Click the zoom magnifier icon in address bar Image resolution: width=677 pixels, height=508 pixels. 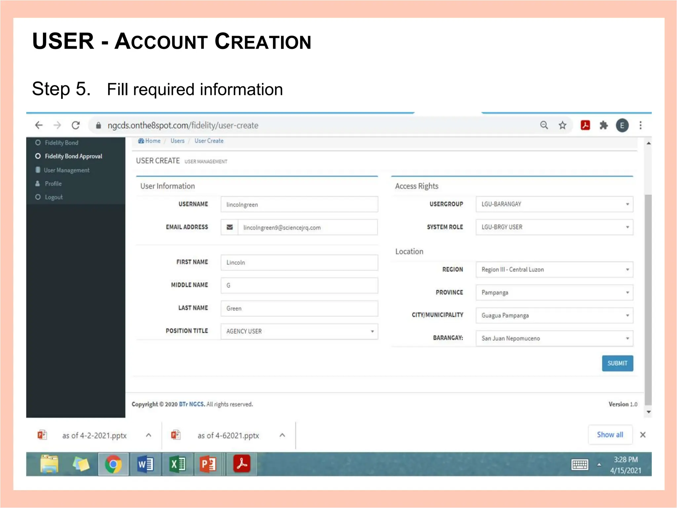pos(544,125)
